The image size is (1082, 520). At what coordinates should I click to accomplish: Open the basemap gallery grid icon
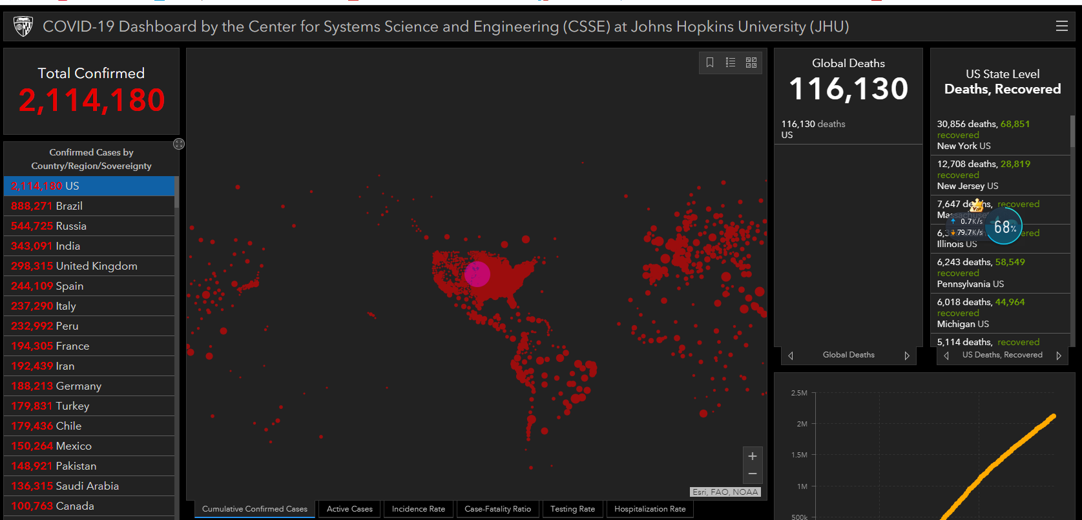click(751, 63)
